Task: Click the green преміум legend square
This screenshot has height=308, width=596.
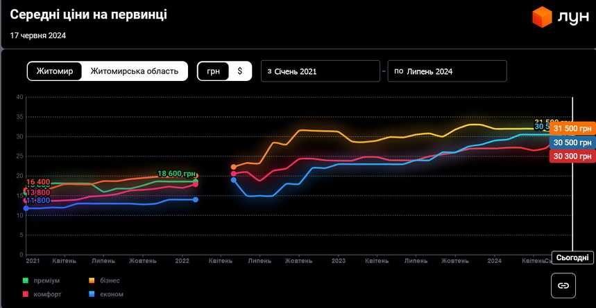Action: click(26, 280)
